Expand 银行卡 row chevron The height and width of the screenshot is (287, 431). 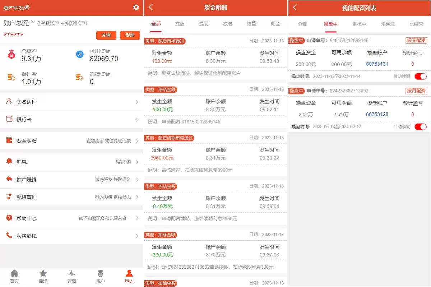[137, 120]
